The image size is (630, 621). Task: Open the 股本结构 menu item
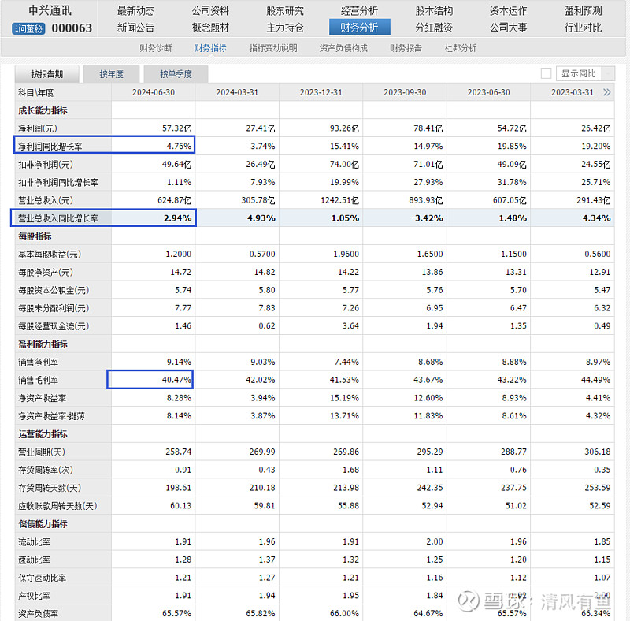click(434, 10)
